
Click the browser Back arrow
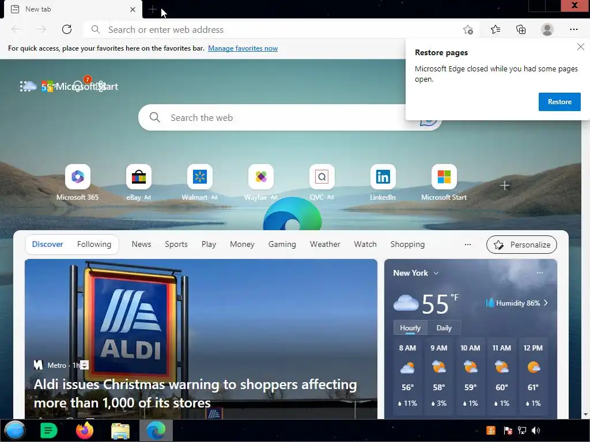[16, 29]
